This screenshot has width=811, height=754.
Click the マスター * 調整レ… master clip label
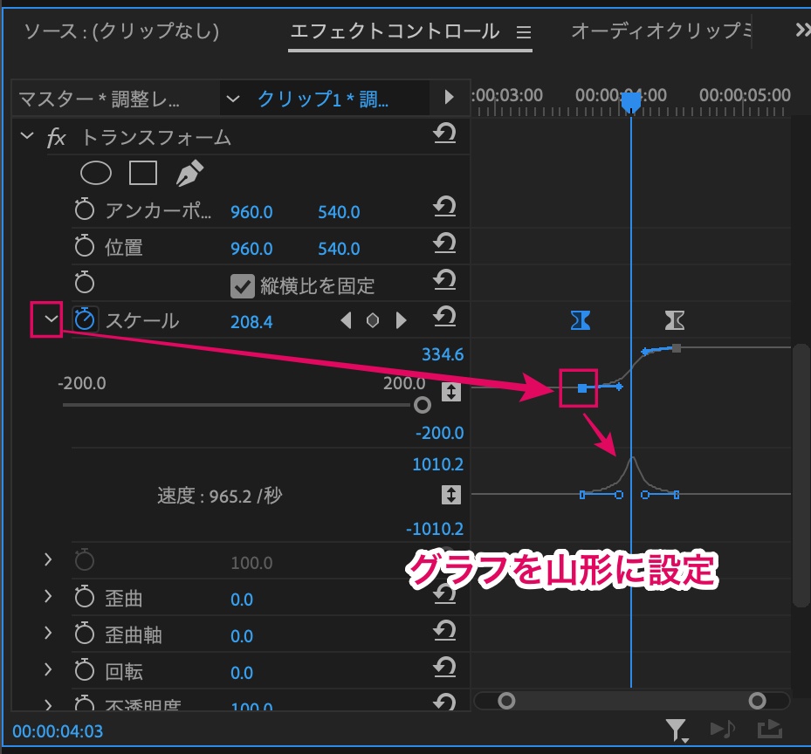pyautogui.click(x=100, y=99)
